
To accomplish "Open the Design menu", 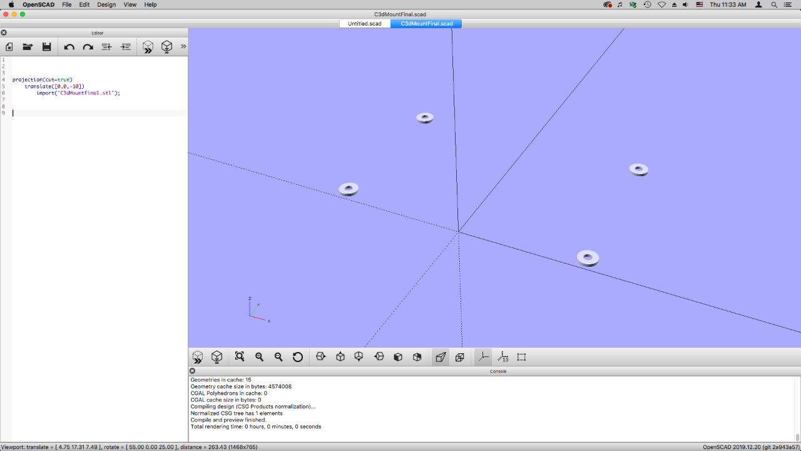I will tap(106, 4).
